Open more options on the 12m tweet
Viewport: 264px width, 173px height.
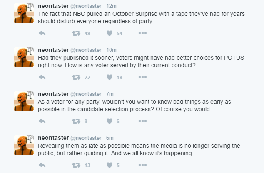coord(142,33)
